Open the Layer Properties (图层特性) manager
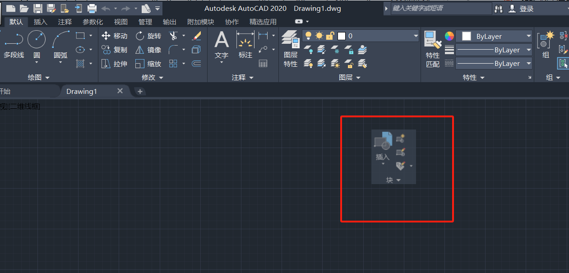569x273 pixels. [291, 49]
